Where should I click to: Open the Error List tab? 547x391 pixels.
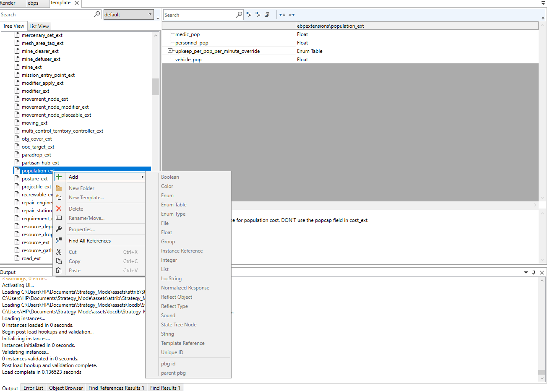point(33,388)
